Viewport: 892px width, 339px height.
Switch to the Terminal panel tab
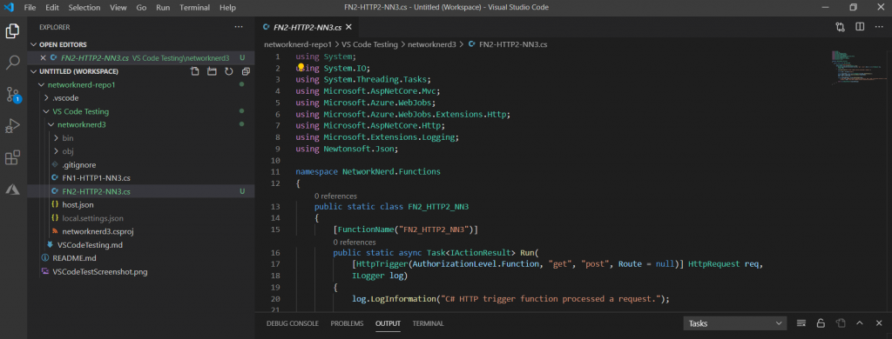(x=429, y=323)
